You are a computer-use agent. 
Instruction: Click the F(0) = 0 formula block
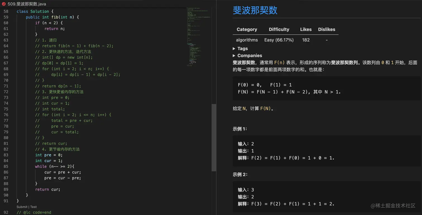click(x=327, y=88)
